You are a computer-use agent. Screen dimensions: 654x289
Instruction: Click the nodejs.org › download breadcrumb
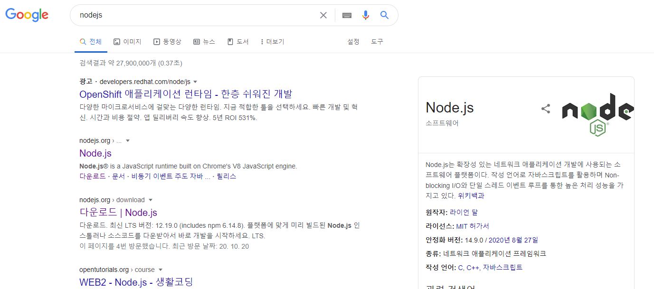click(x=112, y=200)
